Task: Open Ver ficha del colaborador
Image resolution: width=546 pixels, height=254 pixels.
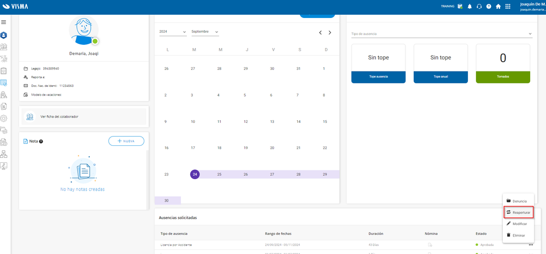Action: [x=84, y=116]
